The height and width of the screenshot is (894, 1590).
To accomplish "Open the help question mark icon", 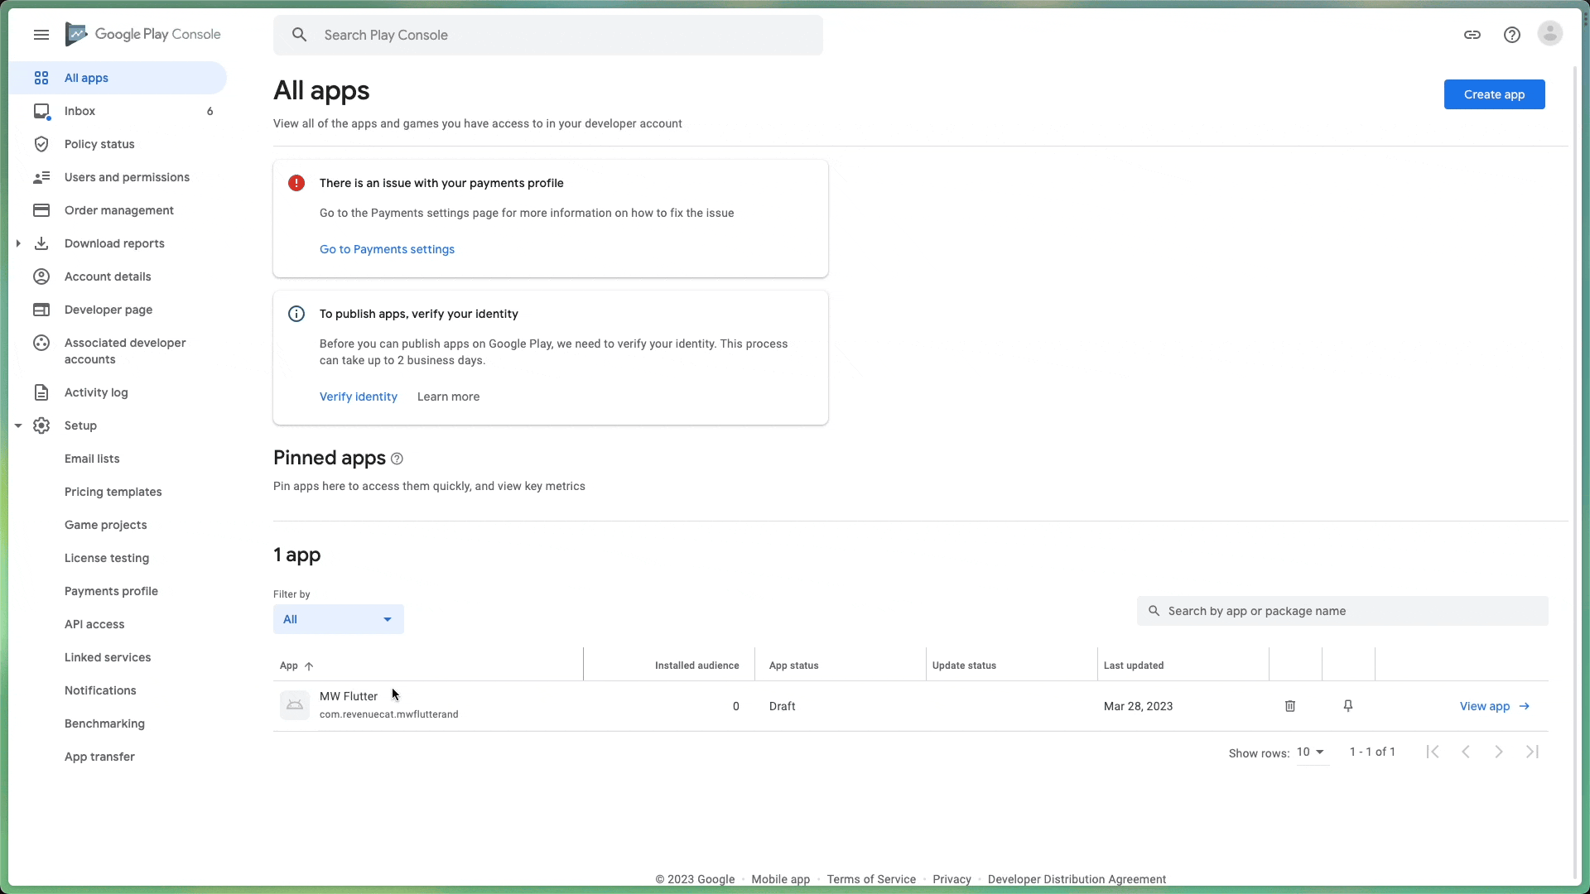I will [x=1512, y=35].
